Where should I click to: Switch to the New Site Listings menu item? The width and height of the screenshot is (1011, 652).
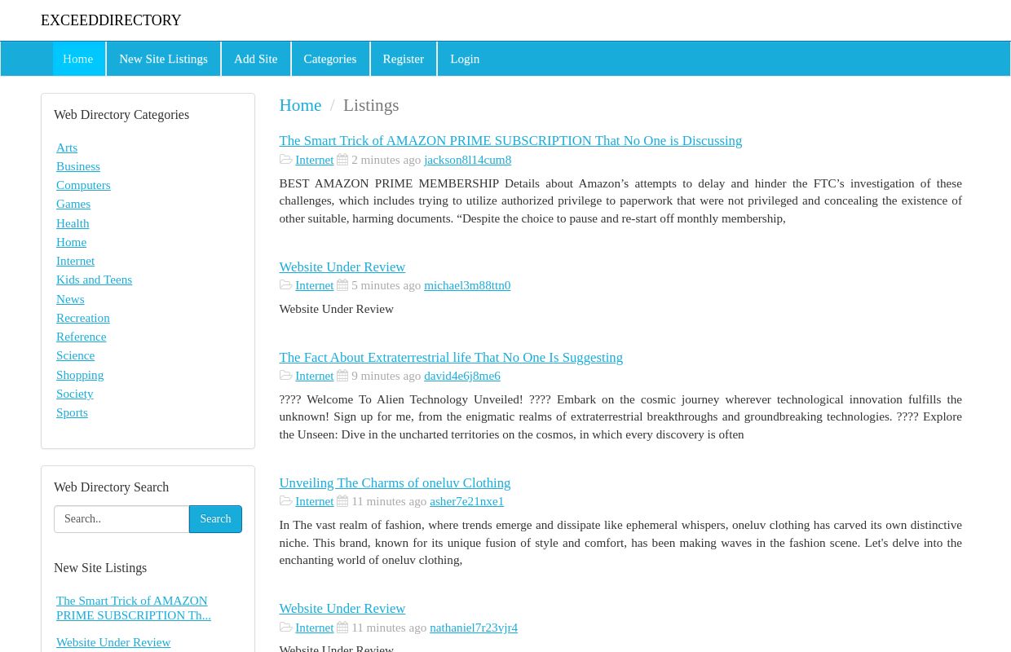click(x=163, y=59)
